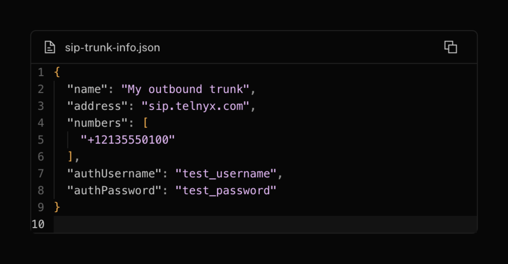Screen dimensions: 508x264
Task: Click the sip-trunk-info.json file name
Action: pyautogui.click(x=112, y=47)
